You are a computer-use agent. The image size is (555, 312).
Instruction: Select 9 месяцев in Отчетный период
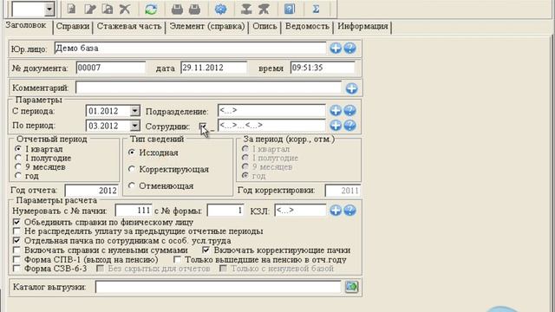tap(18, 166)
